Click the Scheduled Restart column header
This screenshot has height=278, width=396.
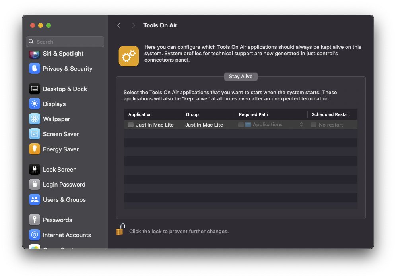point(333,114)
